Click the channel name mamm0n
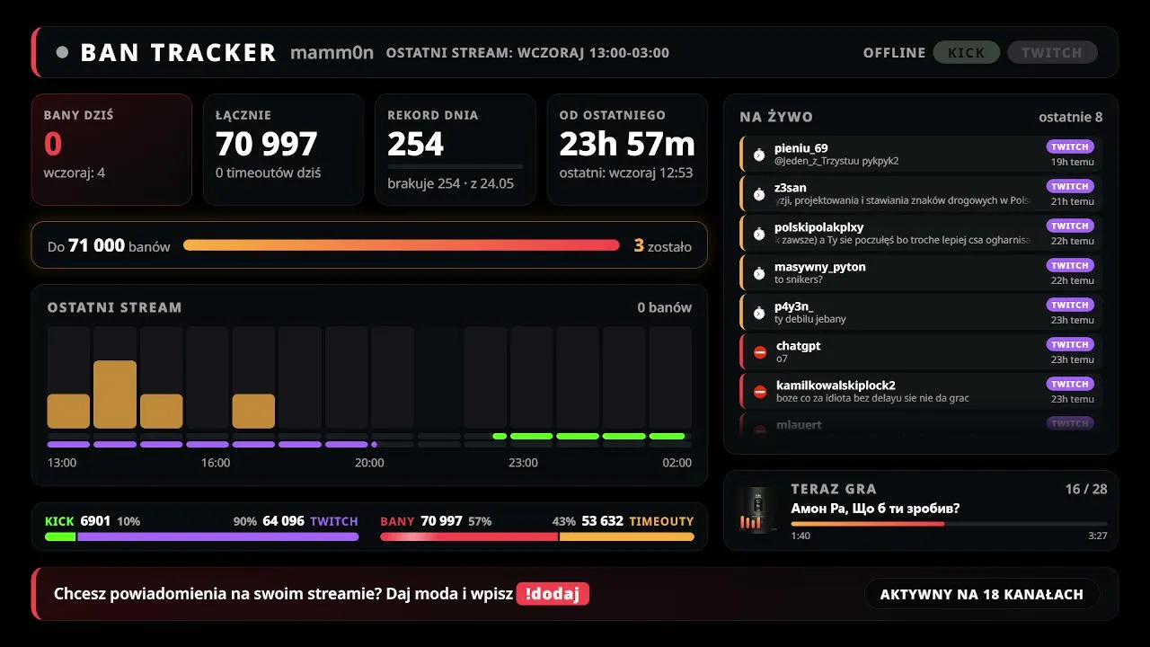 pyautogui.click(x=332, y=52)
